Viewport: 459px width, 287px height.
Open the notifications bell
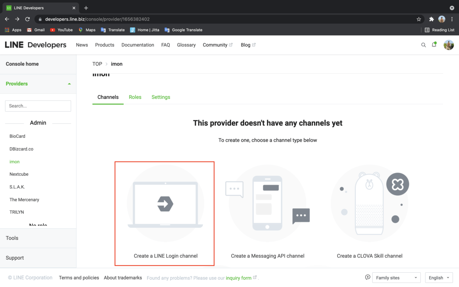[x=434, y=45]
